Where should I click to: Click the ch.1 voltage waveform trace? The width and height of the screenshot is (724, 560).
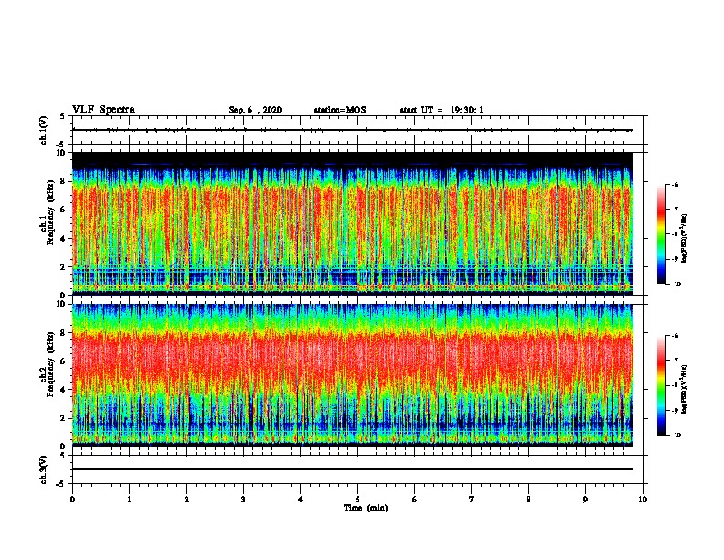353,130
